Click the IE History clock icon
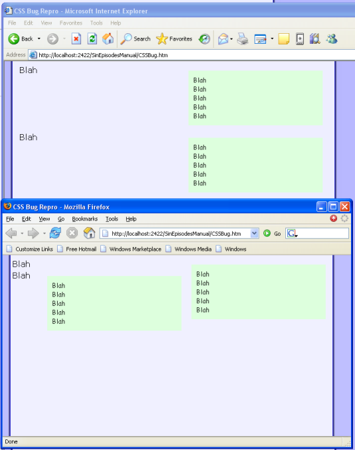355x450 pixels. click(204, 38)
